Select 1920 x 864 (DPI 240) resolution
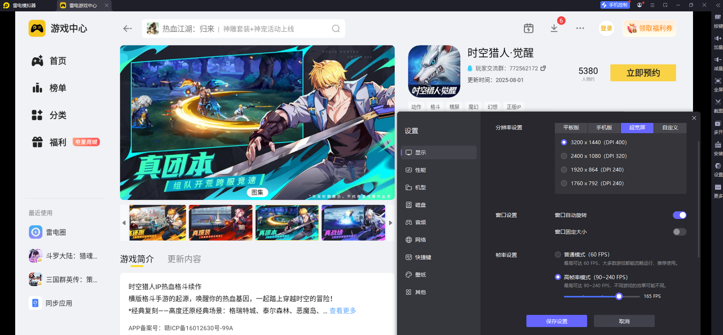The image size is (723, 335). click(564, 170)
